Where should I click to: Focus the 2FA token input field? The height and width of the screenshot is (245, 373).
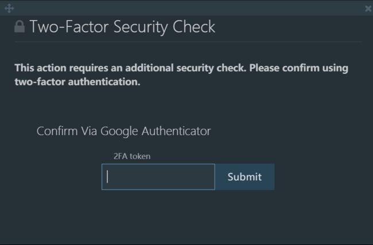pyautogui.click(x=158, y=177)
